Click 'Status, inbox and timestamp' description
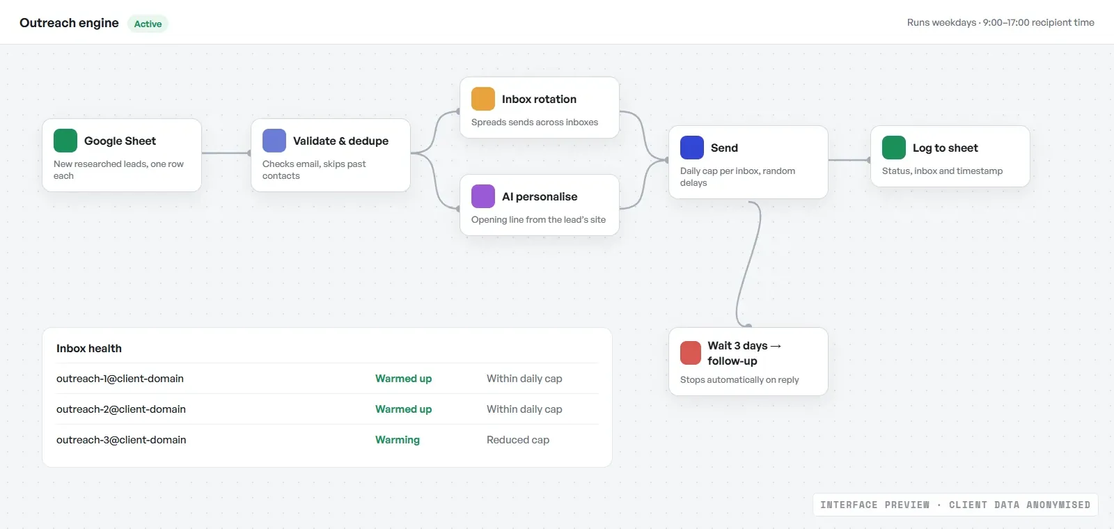The height and width of the screenshot is (529, 1114). [x=942, y=171]
